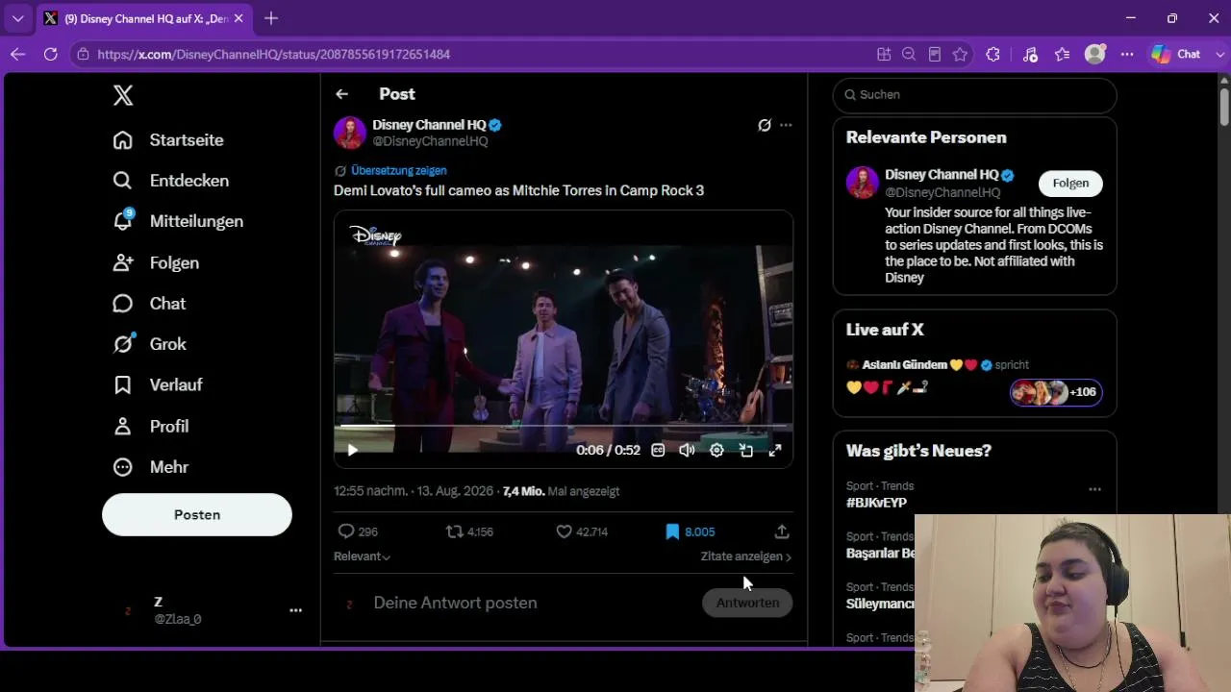The height and width of the screenshot is (692, 1231).
Task: Repost the tweet with 4.156 reposts
Action: [469, 531]
